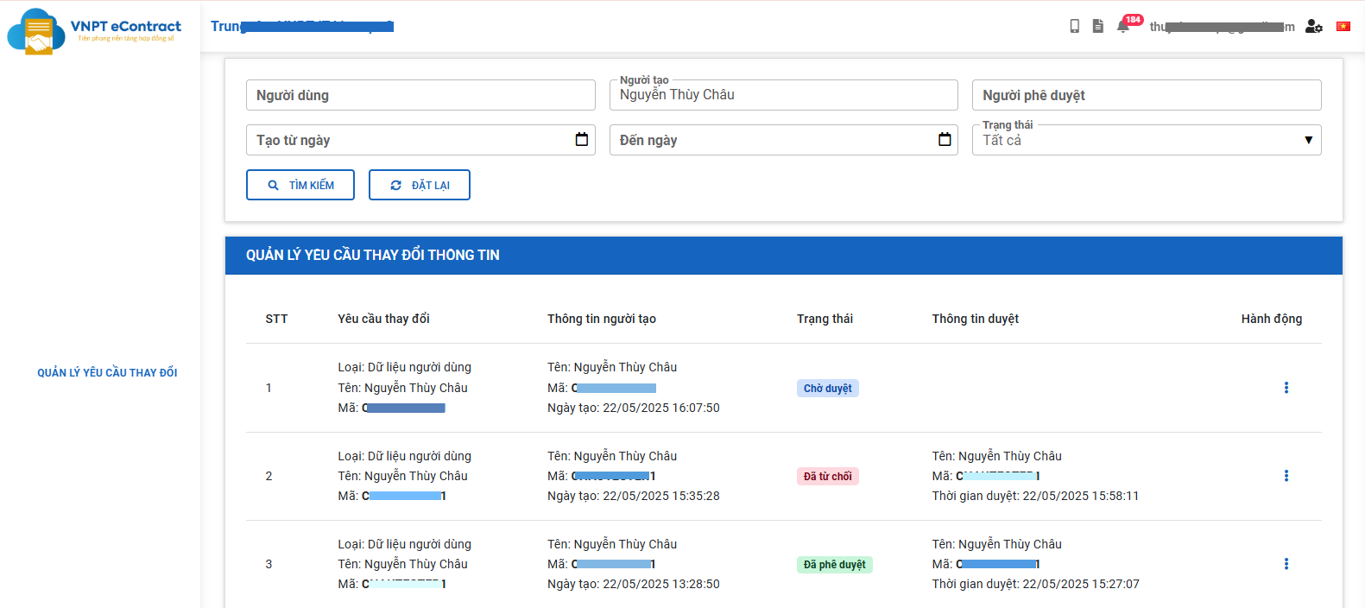1365x608 pixels.
Task: Click the mobile phone icon in header
Action: [x=1074, y=26]
